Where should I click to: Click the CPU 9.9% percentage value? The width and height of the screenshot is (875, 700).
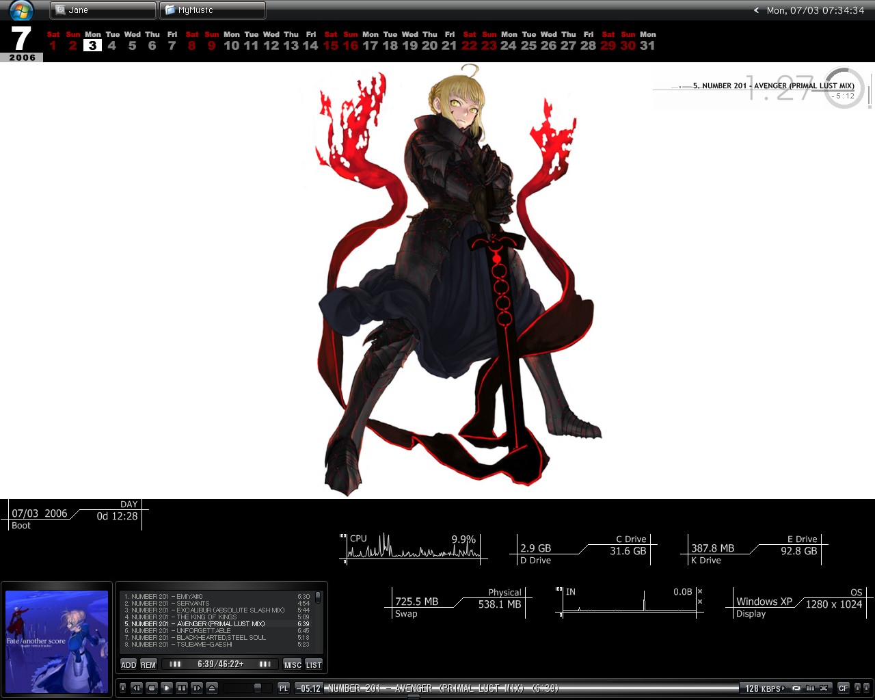point(463,539)
